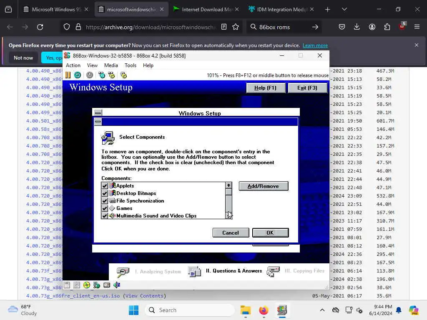Go back in Firefox history
The image size is (427, 320).
pyautogui.click(x=10, y=27)
